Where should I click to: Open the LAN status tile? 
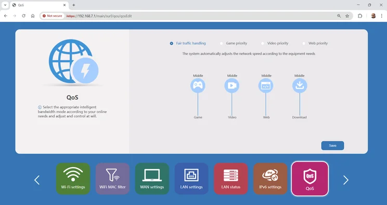pos(231,179)
